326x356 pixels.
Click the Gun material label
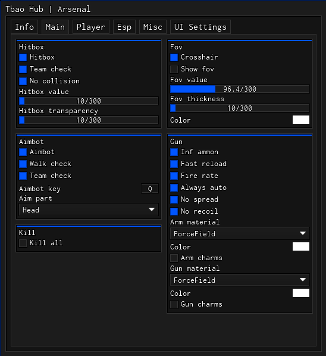pos(195,268)
